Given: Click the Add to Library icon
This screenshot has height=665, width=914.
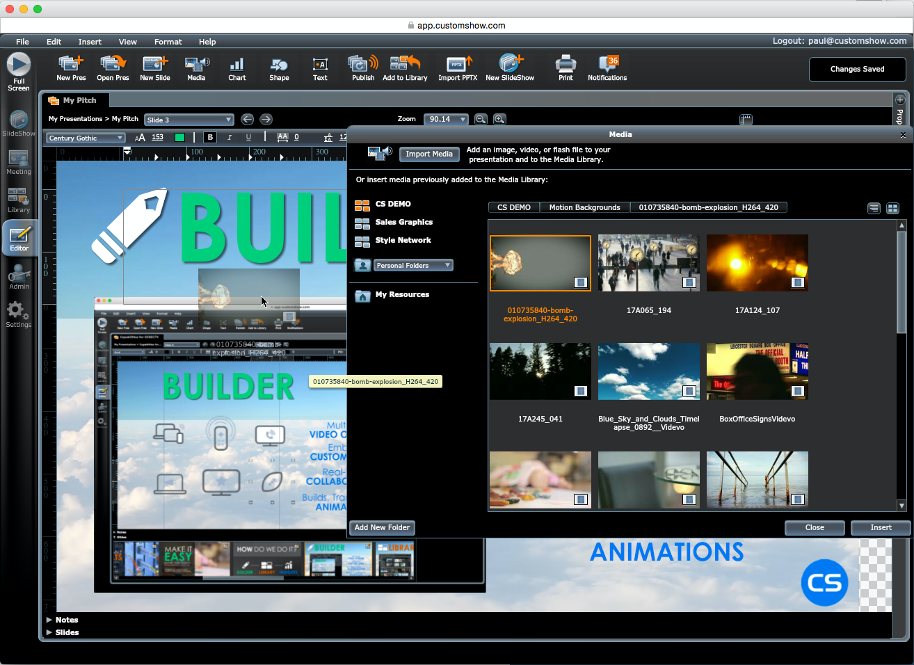Looking at the screenshot, I should pyautogui.click(x=405, y=68).
